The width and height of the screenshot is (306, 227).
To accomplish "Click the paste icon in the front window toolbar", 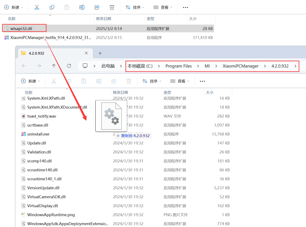I will [84, 81].
